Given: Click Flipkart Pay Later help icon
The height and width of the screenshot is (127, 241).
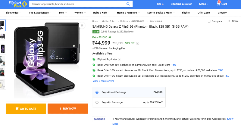Looking at the screenshot, I should tap(119, 60).
